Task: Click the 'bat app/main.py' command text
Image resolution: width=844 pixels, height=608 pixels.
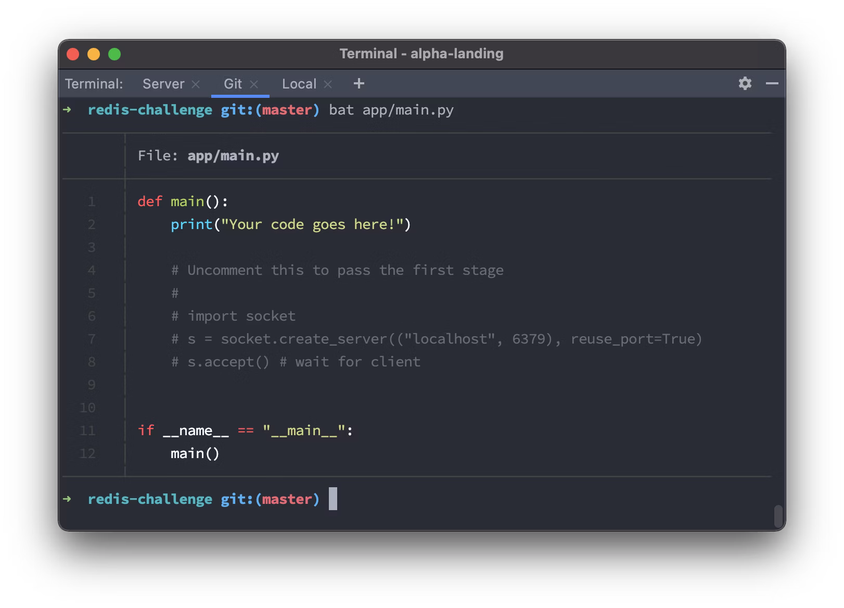Action: (x=391, y=110)
